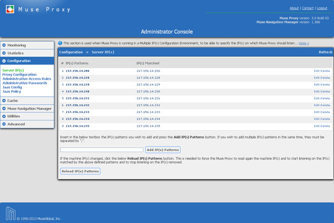Expand the Cache section

27,101
